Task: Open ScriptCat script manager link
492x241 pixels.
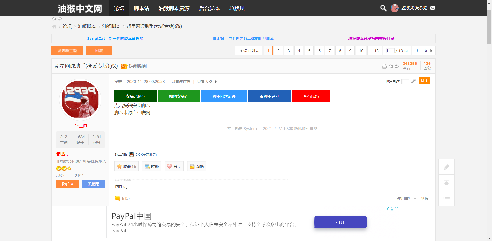Action: pyautogui.click(x=115, y=38)
